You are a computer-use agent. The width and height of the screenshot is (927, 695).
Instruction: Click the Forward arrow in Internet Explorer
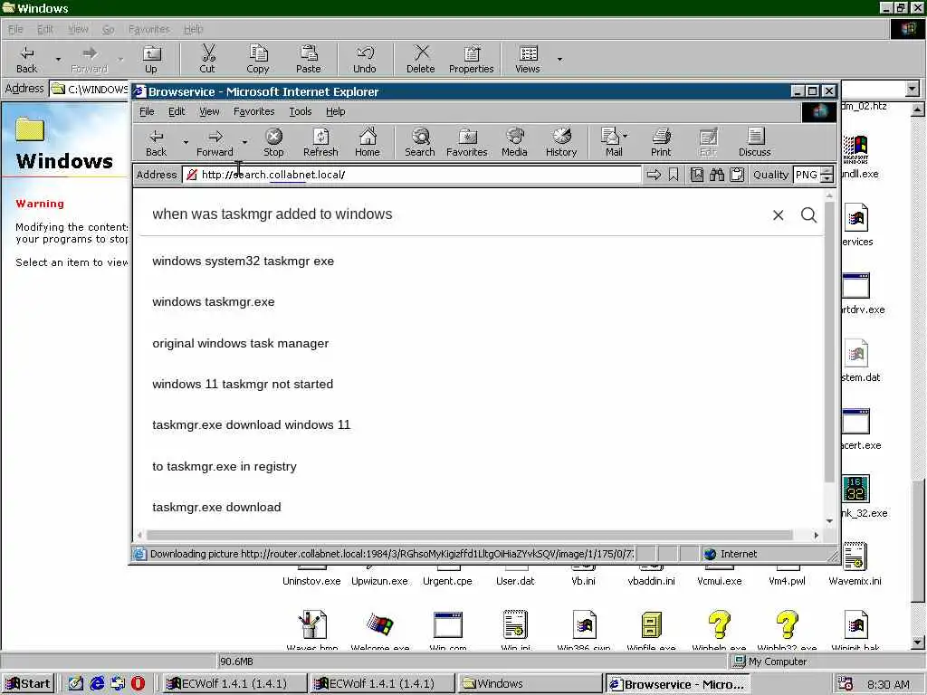[215, 142]
